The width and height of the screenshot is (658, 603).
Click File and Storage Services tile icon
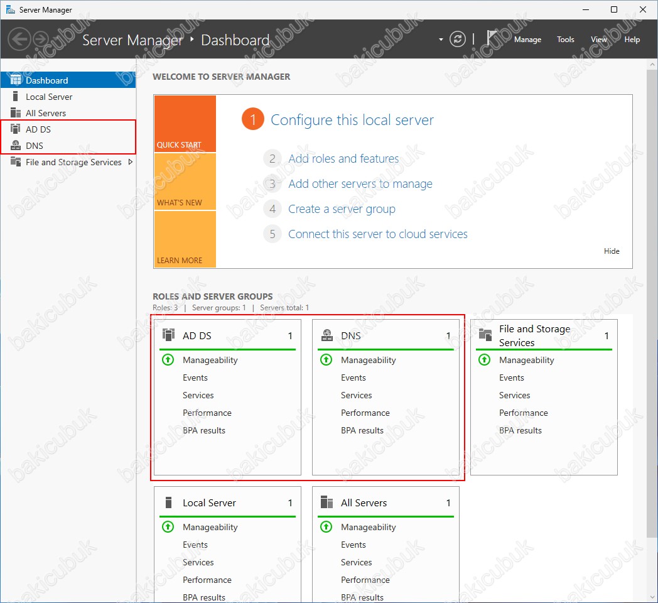[485, 335]
